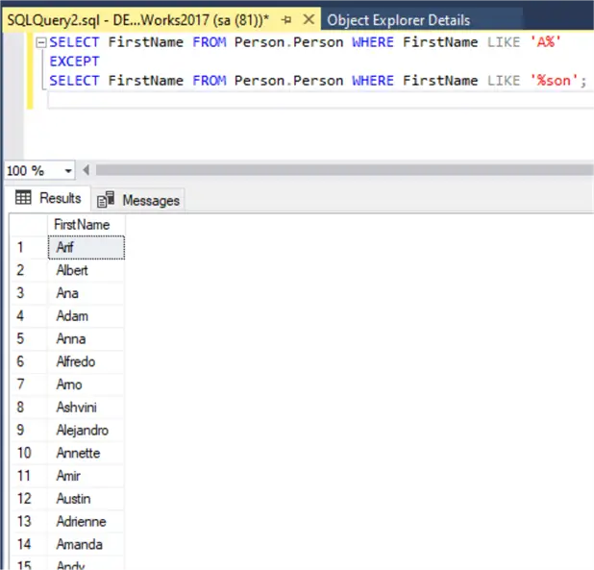Screen dimensions: 594x570
Task: Place cursor on the EXCEPT keyword
Action: pos(74,62)
